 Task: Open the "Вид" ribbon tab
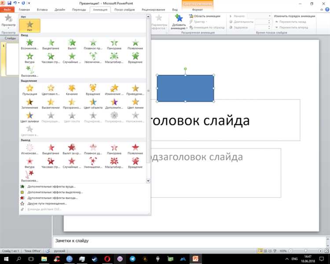point(175,10)
